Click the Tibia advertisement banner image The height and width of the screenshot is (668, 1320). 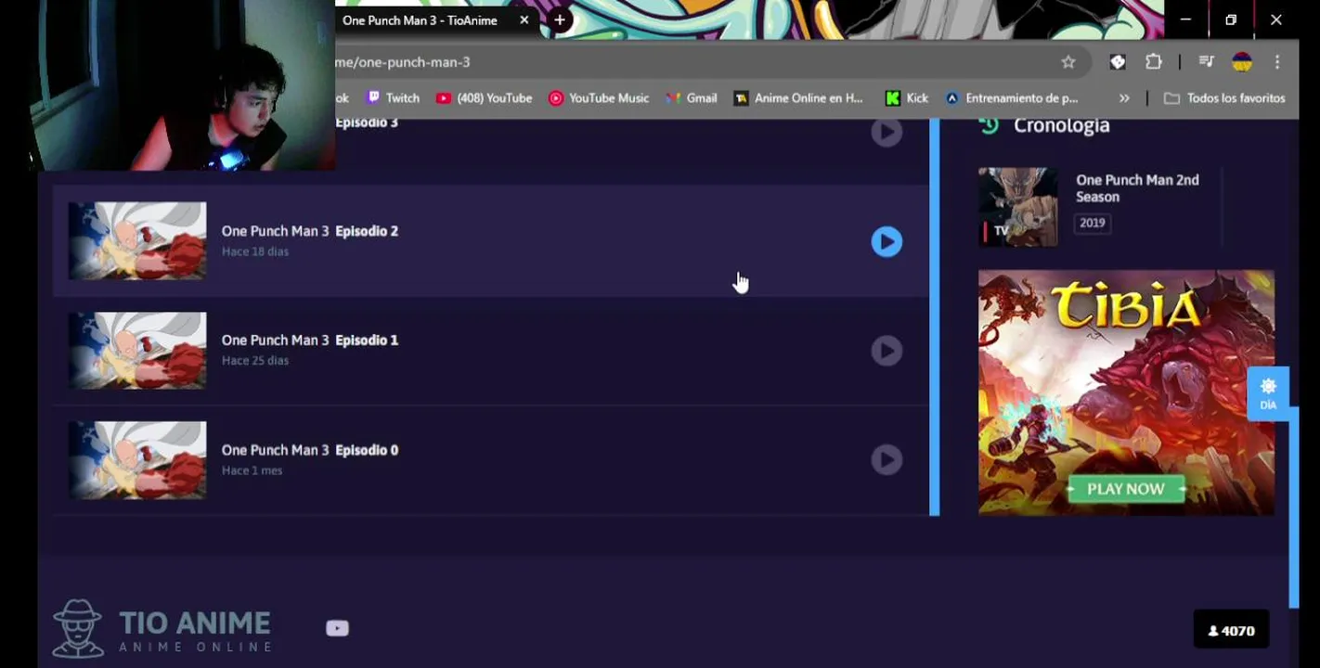(x=1126, y=392)
